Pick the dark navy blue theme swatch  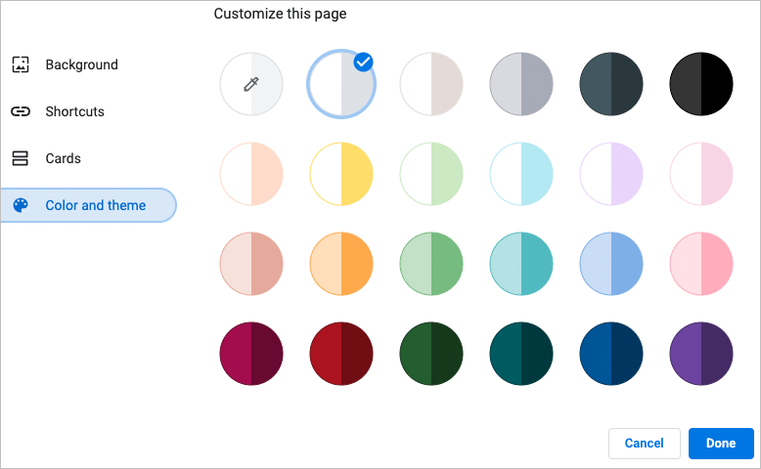611,355
